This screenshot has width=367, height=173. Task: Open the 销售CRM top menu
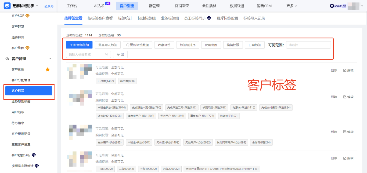coord(264,6)
